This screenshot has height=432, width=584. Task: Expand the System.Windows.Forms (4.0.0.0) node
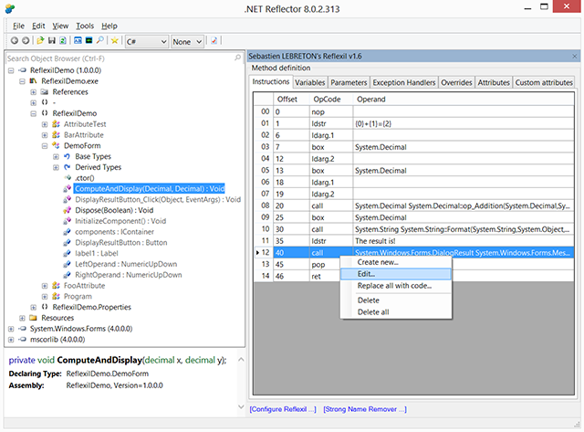[x=11, y=329]
